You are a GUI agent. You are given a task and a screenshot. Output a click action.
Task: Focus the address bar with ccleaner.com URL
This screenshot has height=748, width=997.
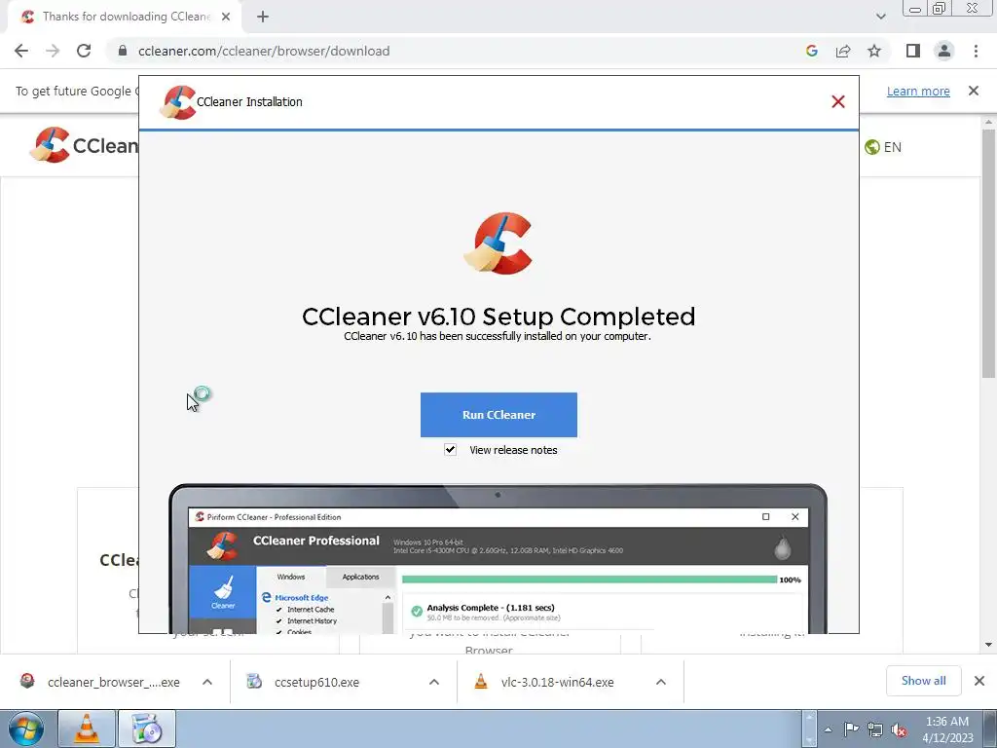pos(264,51)
